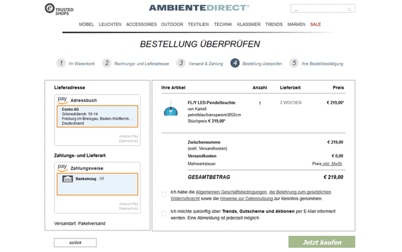Viewport: 402px width, 252px height.
Task: Click step 3 circle Versand & Zahlung
Action: click(x=181, y=63)
